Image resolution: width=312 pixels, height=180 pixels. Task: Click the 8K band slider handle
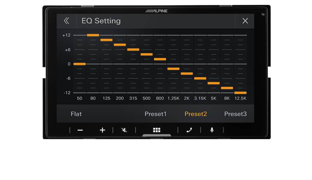[227, 88]
